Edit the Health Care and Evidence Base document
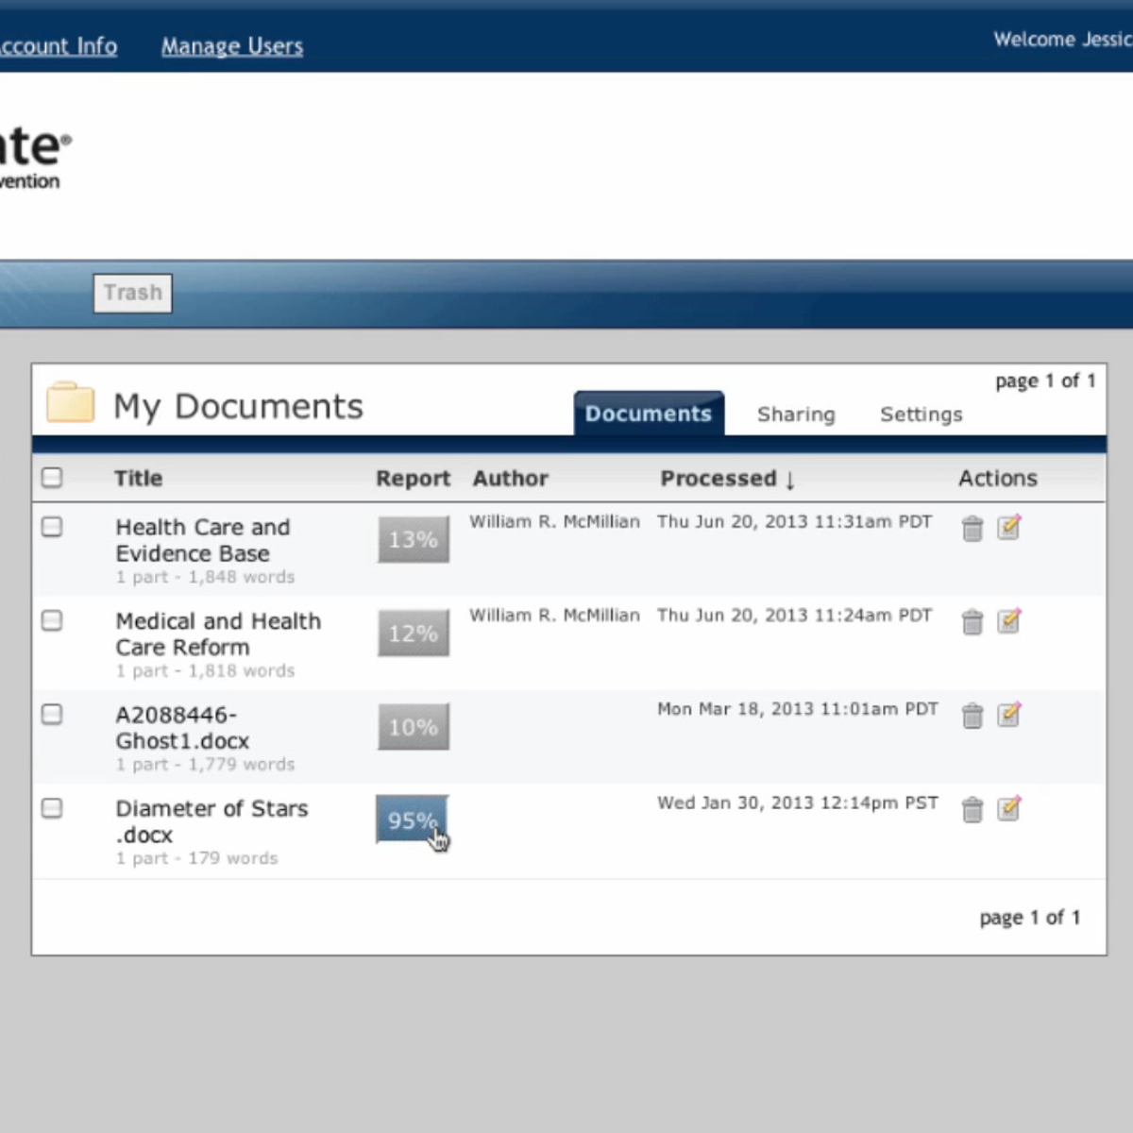Viewport: 1133px width, 1133px height. tap(1008, 527)
